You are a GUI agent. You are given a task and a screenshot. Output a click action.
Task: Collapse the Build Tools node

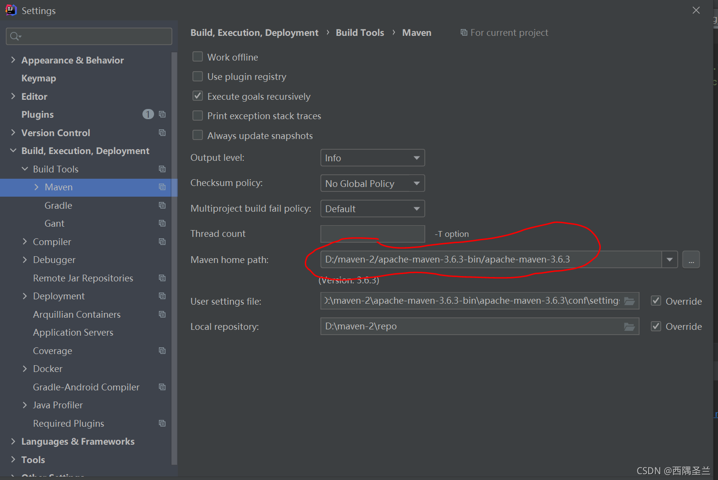25,169
